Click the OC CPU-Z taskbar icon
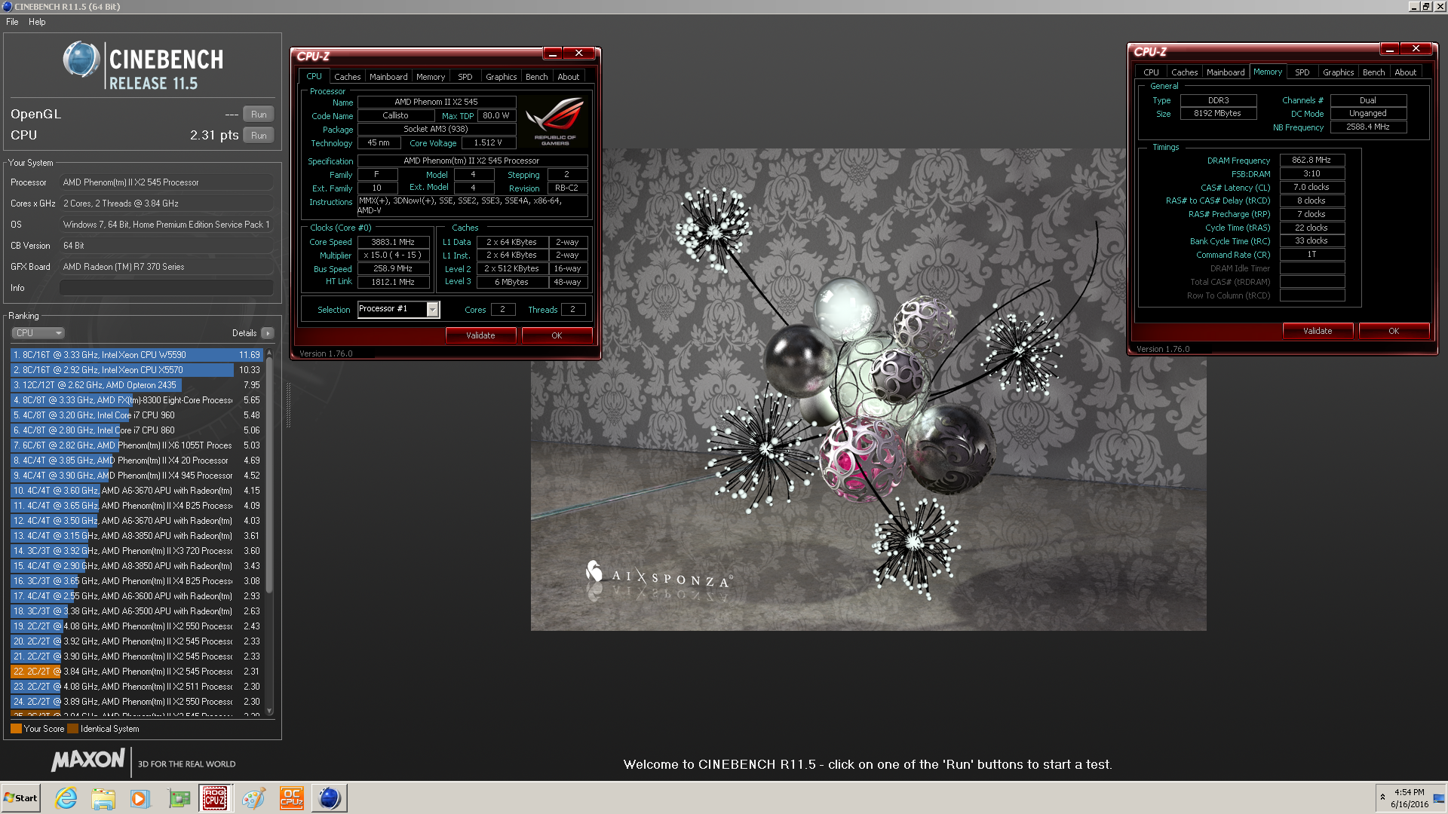The height and width of the screenshot is (814, 1448). click(291, 798)
